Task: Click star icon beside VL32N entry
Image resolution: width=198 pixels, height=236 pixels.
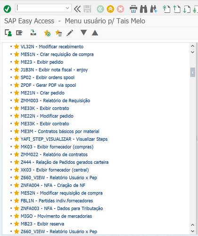Action: [x=16, y=47]
